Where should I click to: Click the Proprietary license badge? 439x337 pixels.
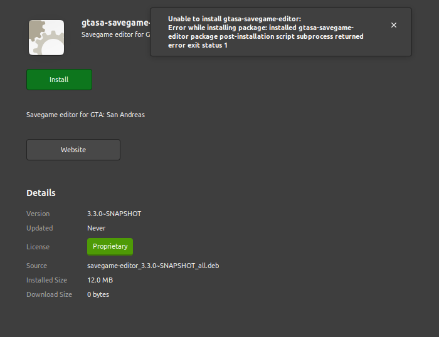pyautogui.click(x=110, y=246)
